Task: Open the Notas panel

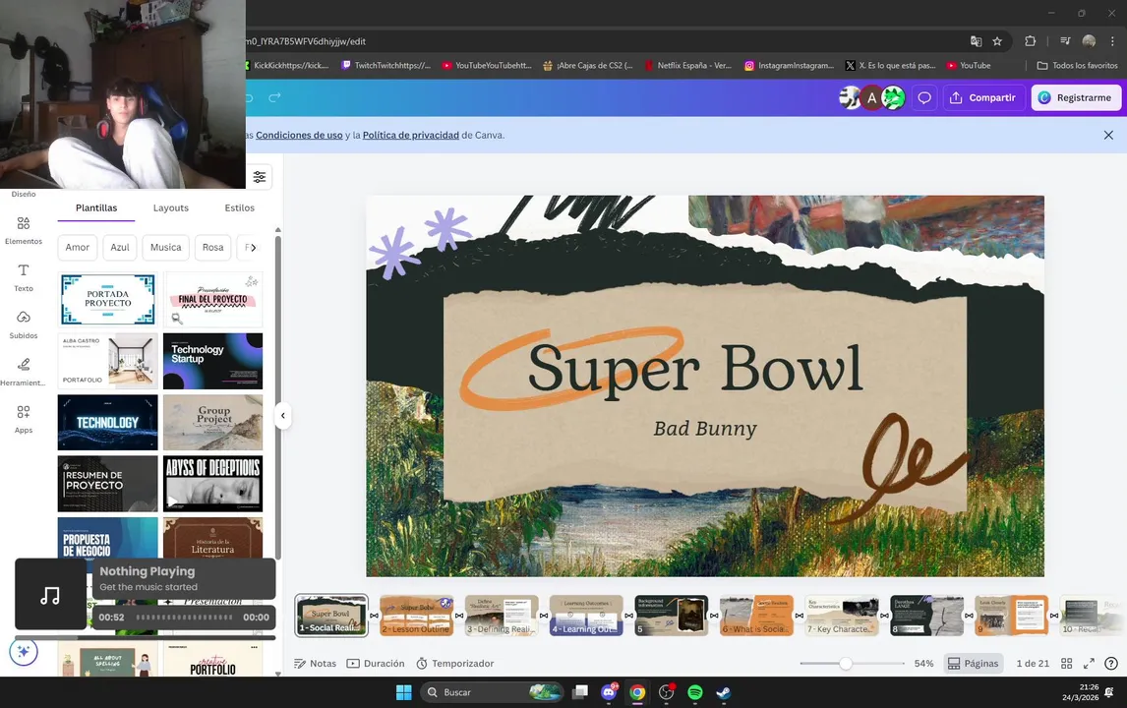Action: (316, 664)
